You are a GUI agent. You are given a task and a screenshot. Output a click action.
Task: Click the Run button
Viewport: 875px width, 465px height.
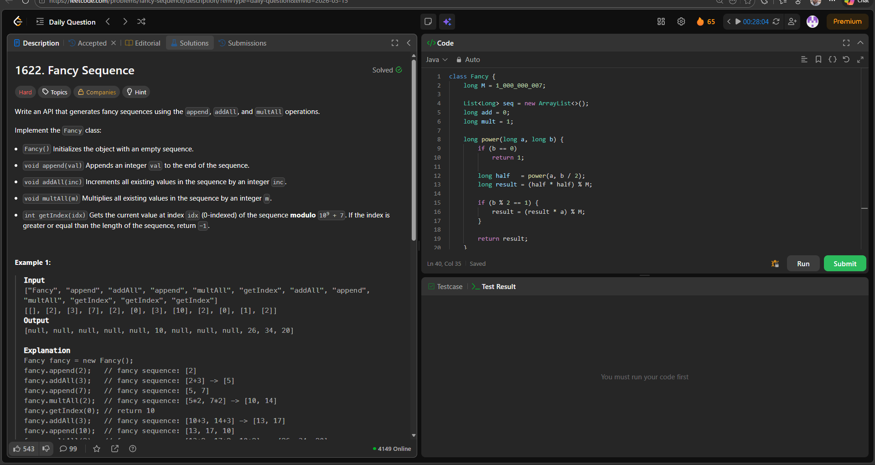(x=803, y=263)
